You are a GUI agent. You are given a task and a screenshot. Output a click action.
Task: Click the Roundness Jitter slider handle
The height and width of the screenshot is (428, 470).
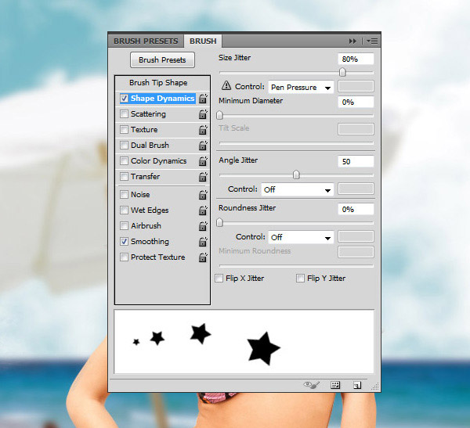coord(219,222)
